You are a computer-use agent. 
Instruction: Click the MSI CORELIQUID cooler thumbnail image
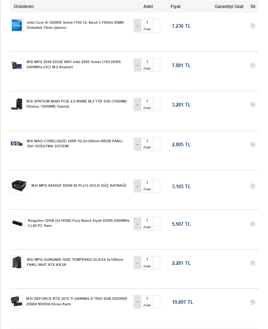17,144
